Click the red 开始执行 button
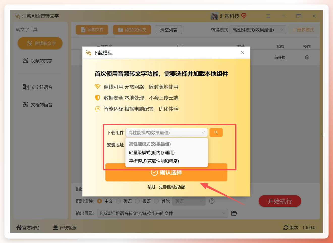333x243 pixels. [x=280, y=201]
